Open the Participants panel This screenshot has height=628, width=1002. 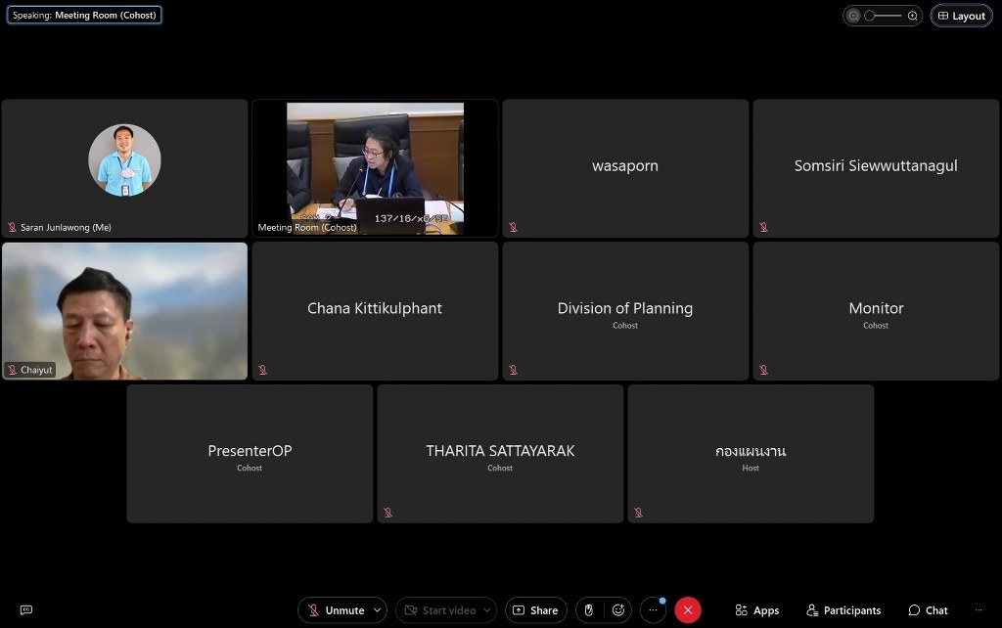843,610
